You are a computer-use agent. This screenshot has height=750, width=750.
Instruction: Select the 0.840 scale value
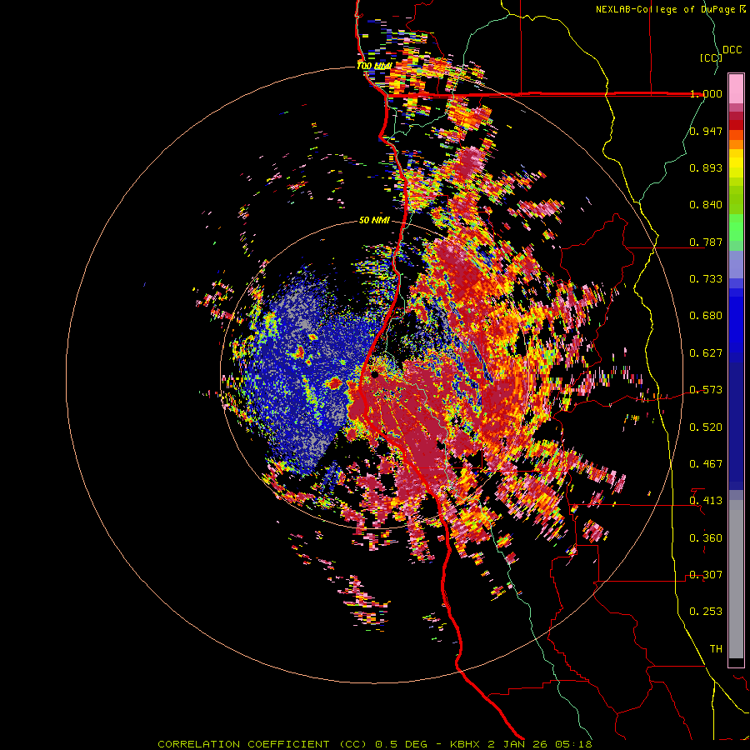click(706, 205)
